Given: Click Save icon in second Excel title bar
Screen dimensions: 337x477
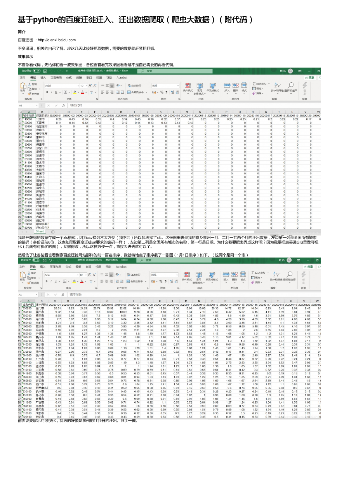Looking at the screenshot, I should pyautogui.click(x=45, y=260).
